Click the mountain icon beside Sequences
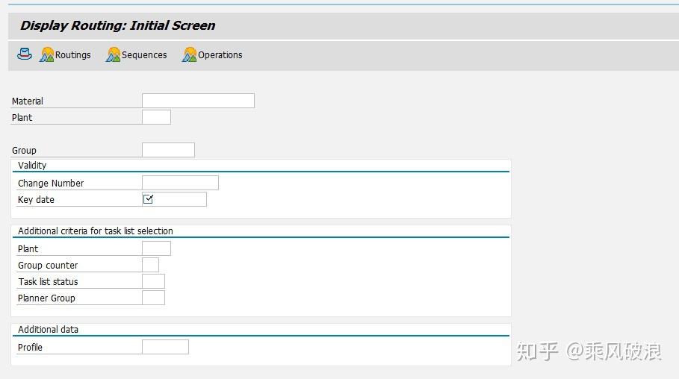 114,55
